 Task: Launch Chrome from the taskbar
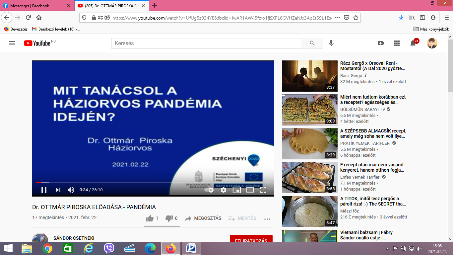[x=47, y=248]
